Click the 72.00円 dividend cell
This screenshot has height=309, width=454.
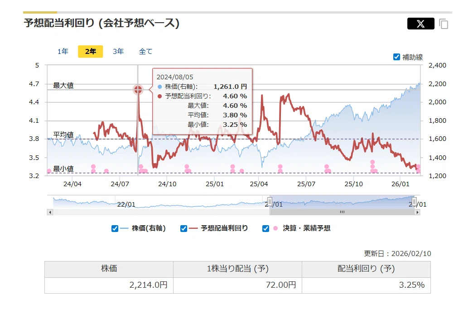click(x=237, y=285)
